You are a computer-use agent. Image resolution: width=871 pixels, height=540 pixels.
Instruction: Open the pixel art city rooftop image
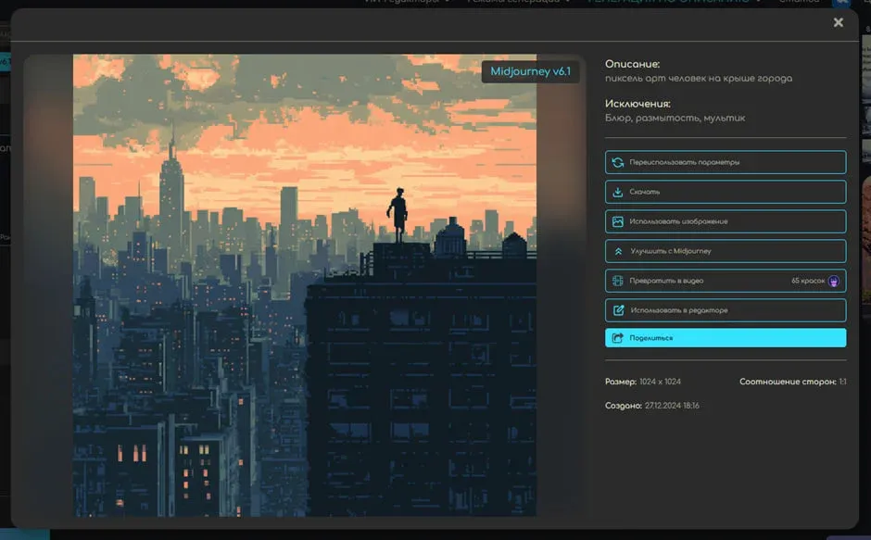click(305, 285)
